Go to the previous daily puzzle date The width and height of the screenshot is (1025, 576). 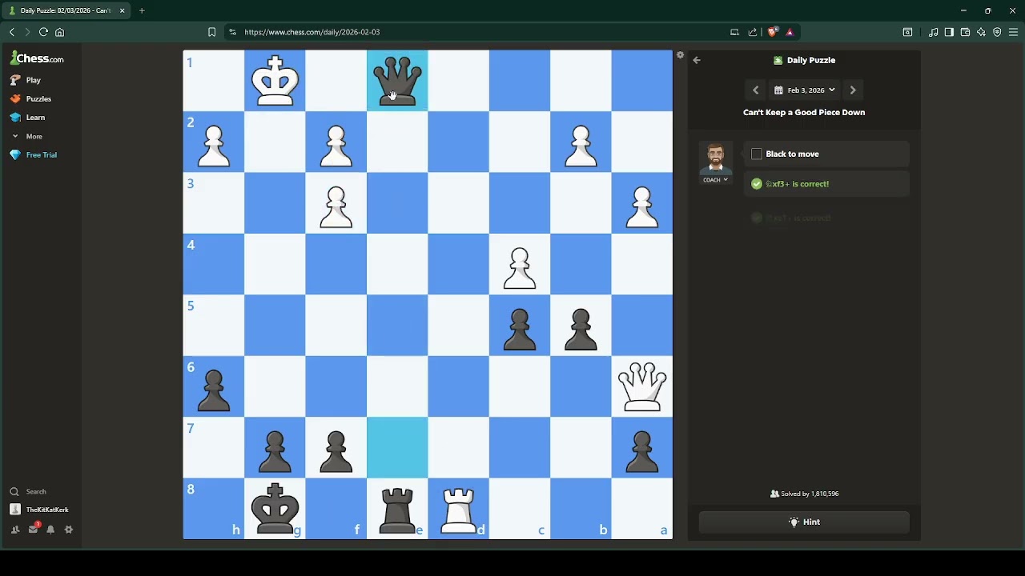(756, 90)
